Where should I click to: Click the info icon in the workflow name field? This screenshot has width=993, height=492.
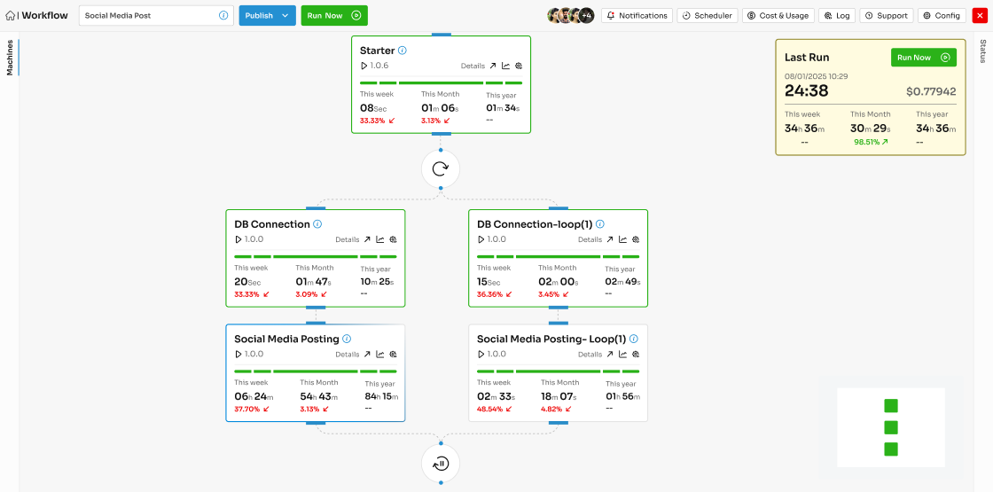point(223,16)
